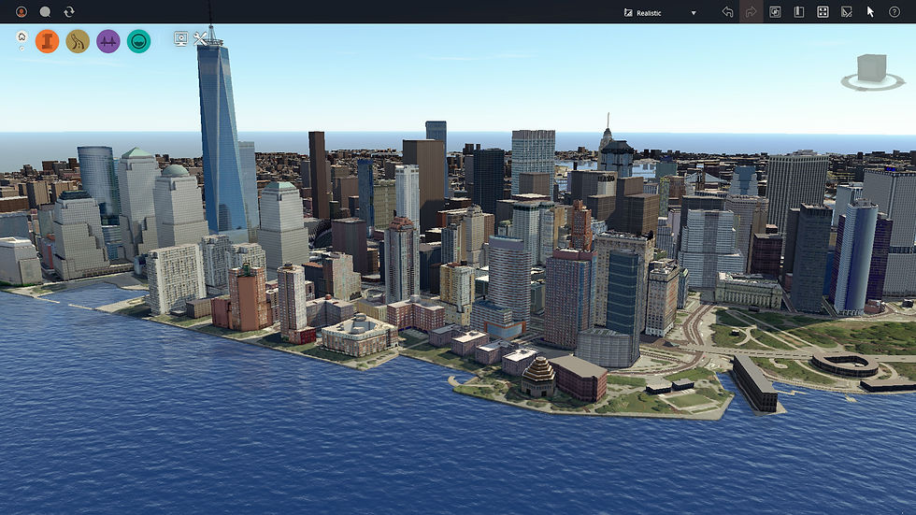916x515 pixels.
Task: Click the small home icon
Action: (x=21, y=36)
